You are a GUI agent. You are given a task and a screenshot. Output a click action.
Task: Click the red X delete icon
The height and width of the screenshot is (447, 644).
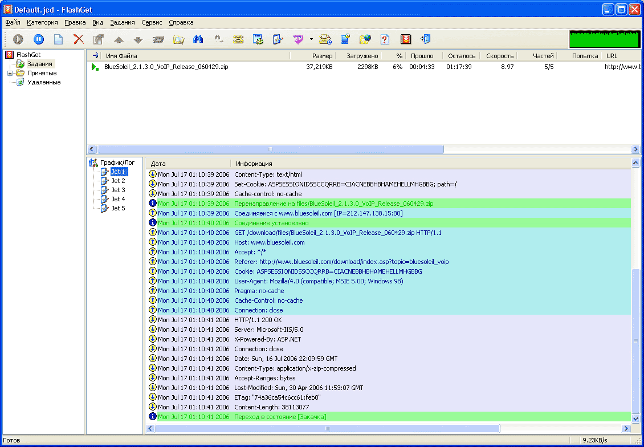pos(79,39)
